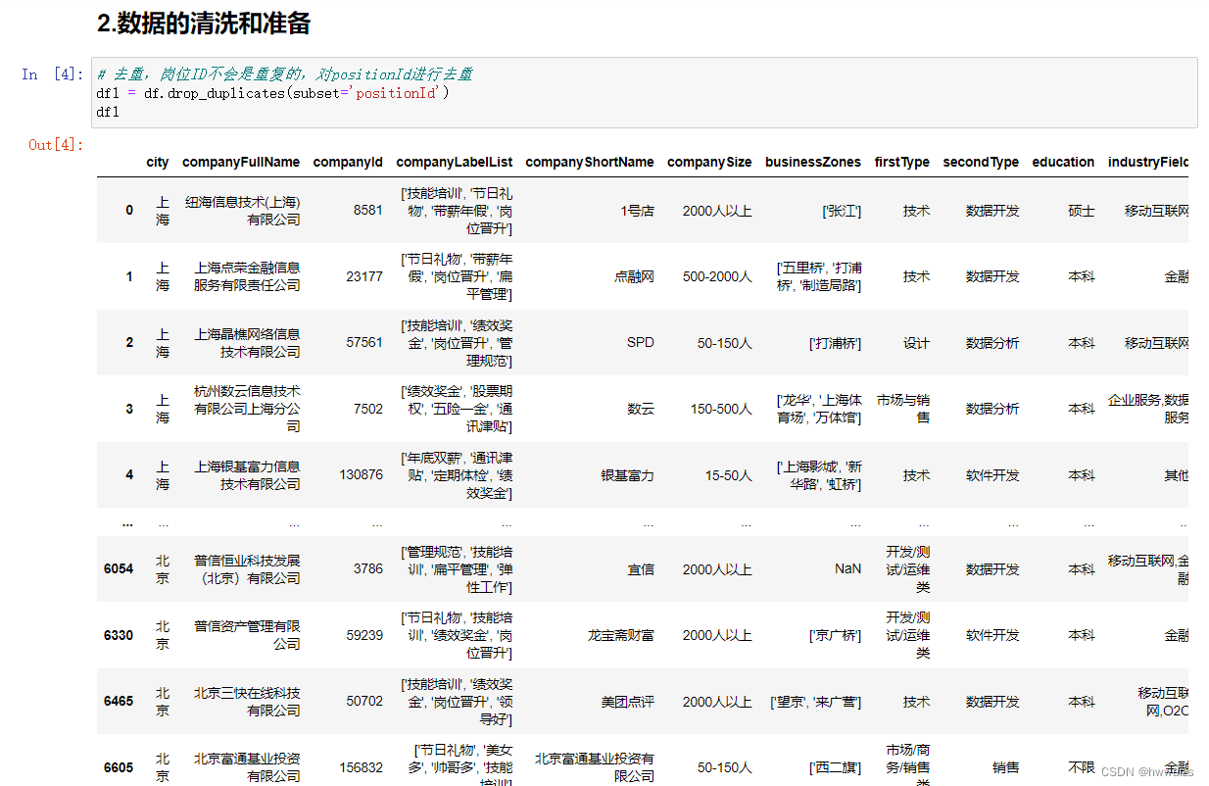1209x786 pixels.
Task: Click company ID cell 3786
Action: 368,569
